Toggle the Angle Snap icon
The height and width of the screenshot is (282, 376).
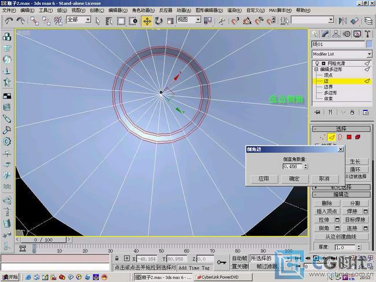[x=247, y=21]
